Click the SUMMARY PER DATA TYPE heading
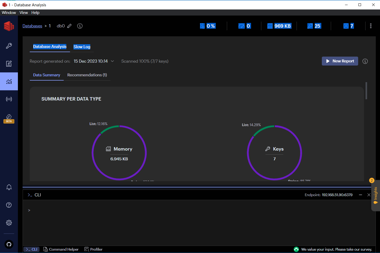This screenshot has height=253, width=380. [x=71, y=99]
